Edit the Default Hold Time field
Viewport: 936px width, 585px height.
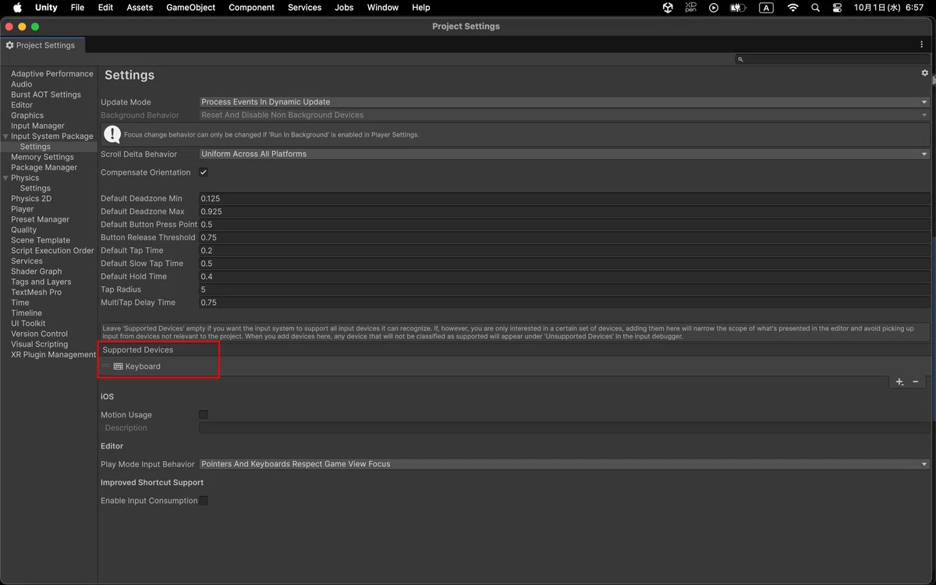[x=565, y=277]
